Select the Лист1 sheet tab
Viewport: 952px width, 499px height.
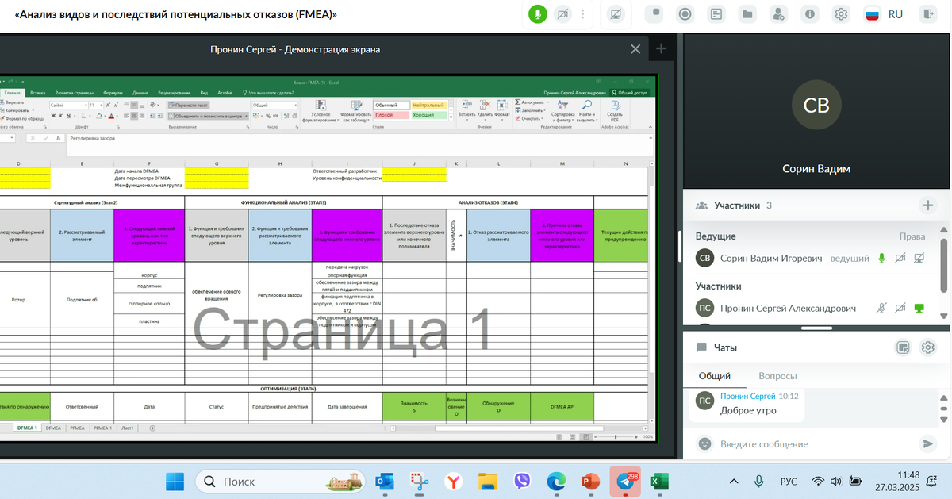click(x=127, y=428)
